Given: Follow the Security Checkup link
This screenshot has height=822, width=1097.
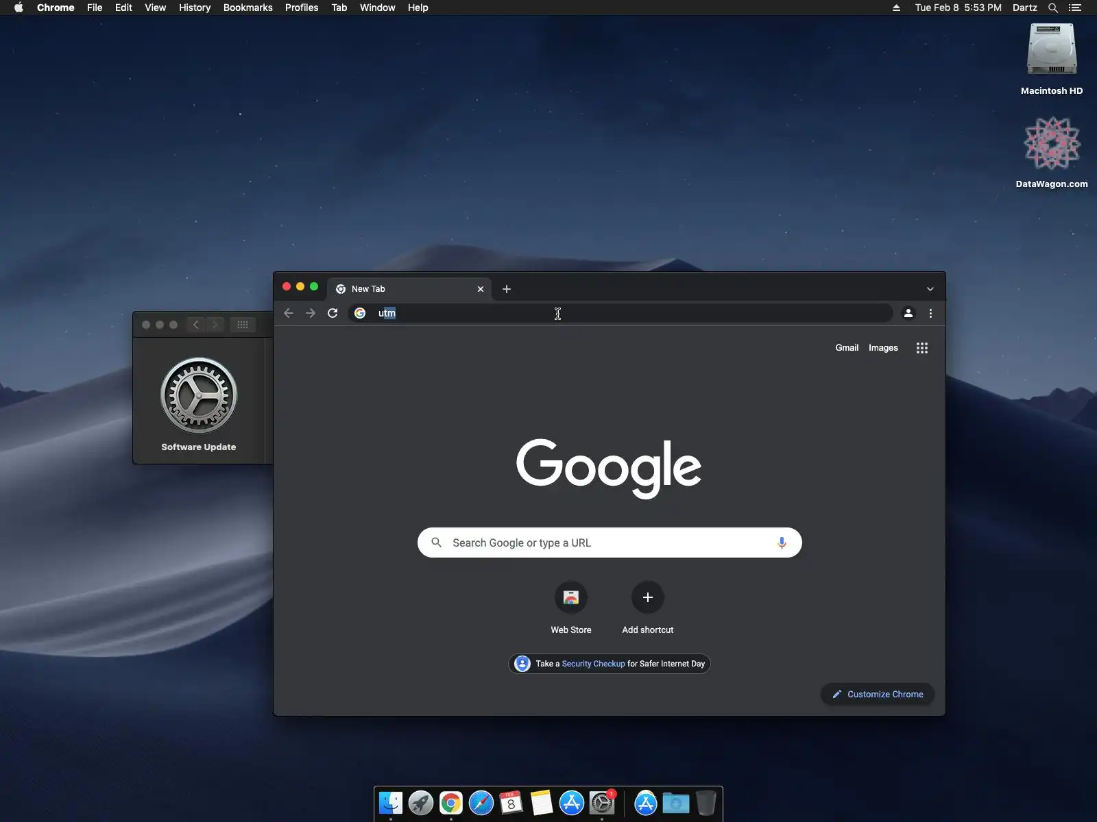Looking at the screenshot, I should 594,664.
